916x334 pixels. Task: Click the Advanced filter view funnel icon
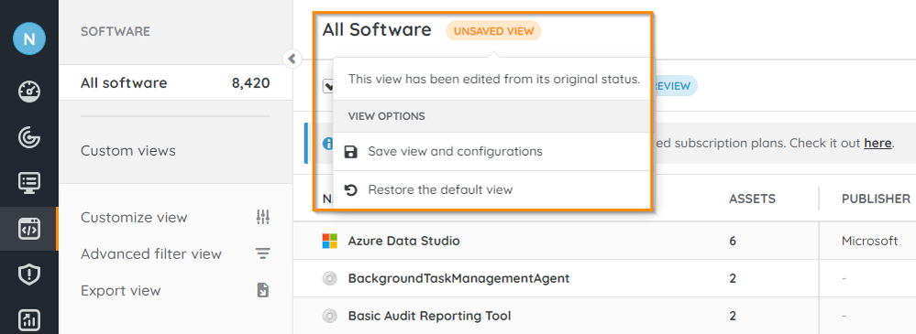(x=263, y=253)
